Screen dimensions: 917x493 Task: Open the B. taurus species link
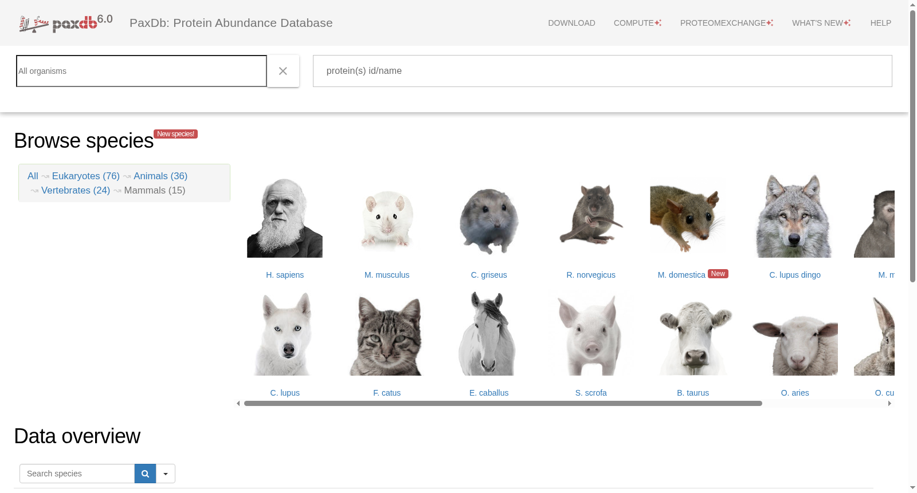coord(693,393)
